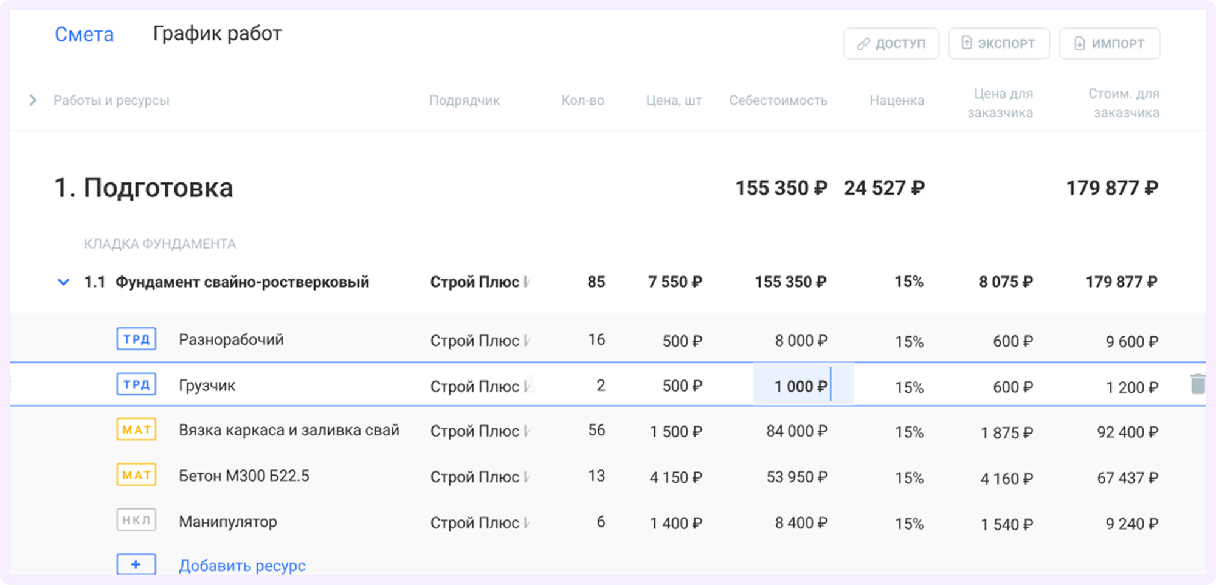Select the section title 1. Подготовка
This screenshot has height=585, width=1216.
click(x=143, y=188)
